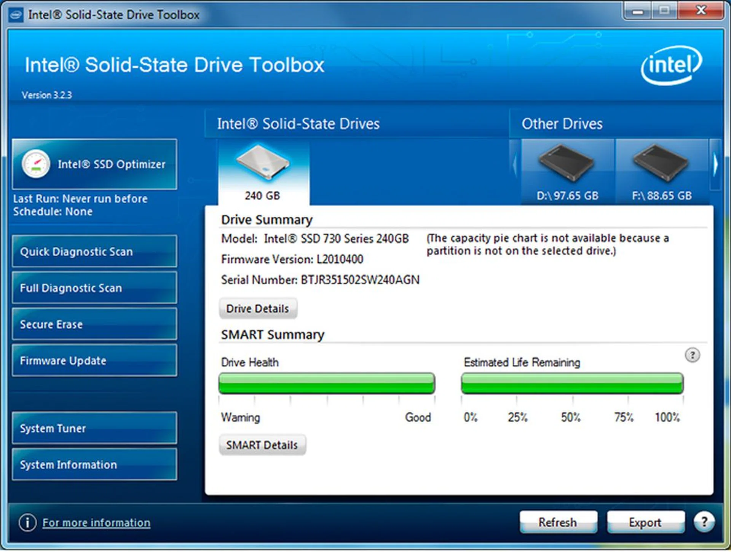This screenshot has height=552, width=731.
Task: Click the Intel logo in the header
Action: tap(671, 65)
